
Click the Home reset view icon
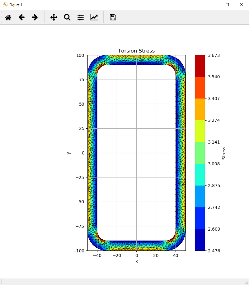[8, 17]
